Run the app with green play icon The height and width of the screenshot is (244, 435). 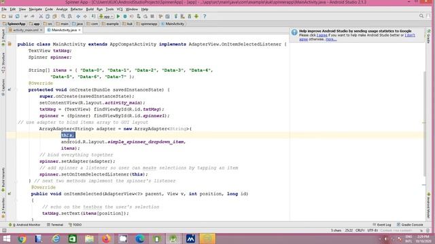pyautogui.click(x=118, y=16)
